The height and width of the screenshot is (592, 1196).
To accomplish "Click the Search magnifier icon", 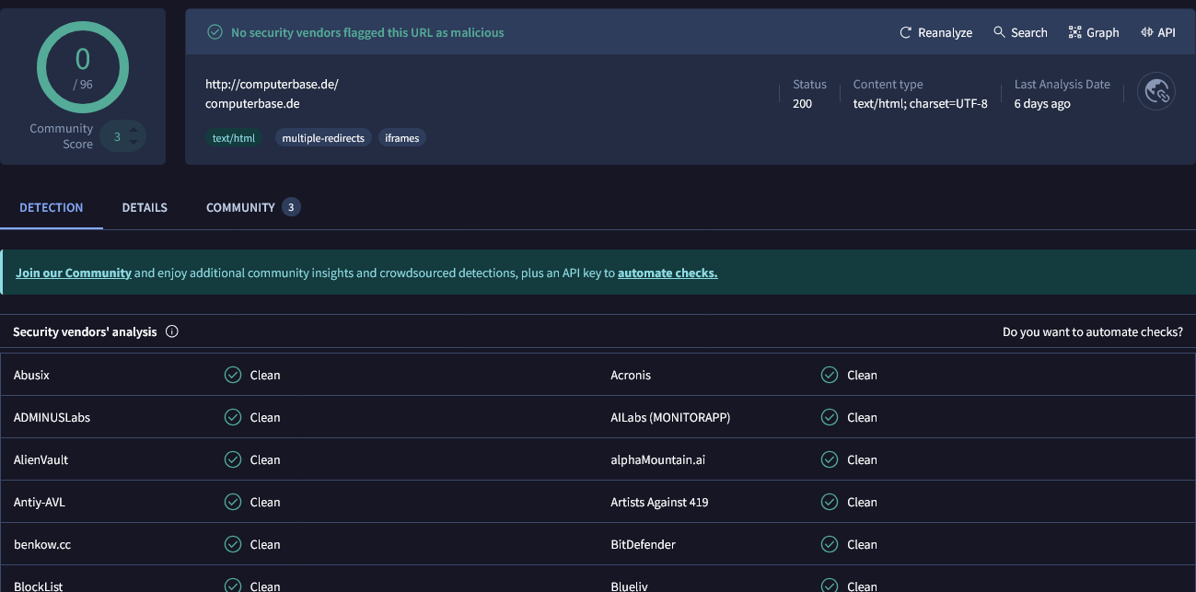I will click(999, 32).
